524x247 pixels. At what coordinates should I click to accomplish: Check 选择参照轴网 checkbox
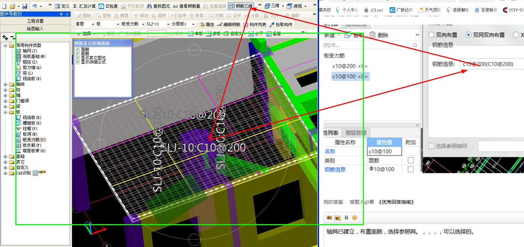click(431, 146)
